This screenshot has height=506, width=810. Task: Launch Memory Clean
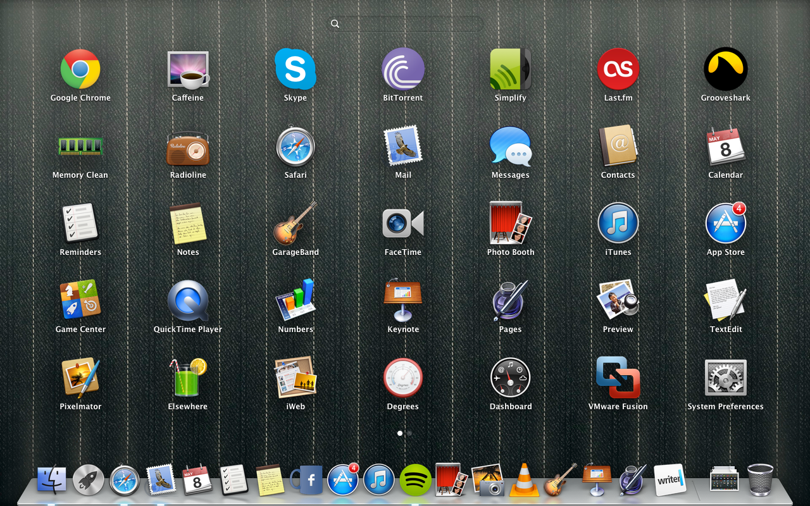pyautogui.click(x=80, y=146)
